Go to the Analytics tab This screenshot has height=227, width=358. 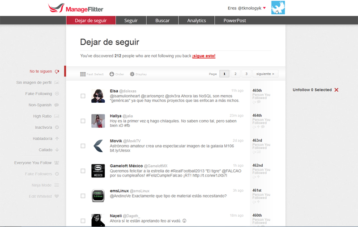point(196,21)
